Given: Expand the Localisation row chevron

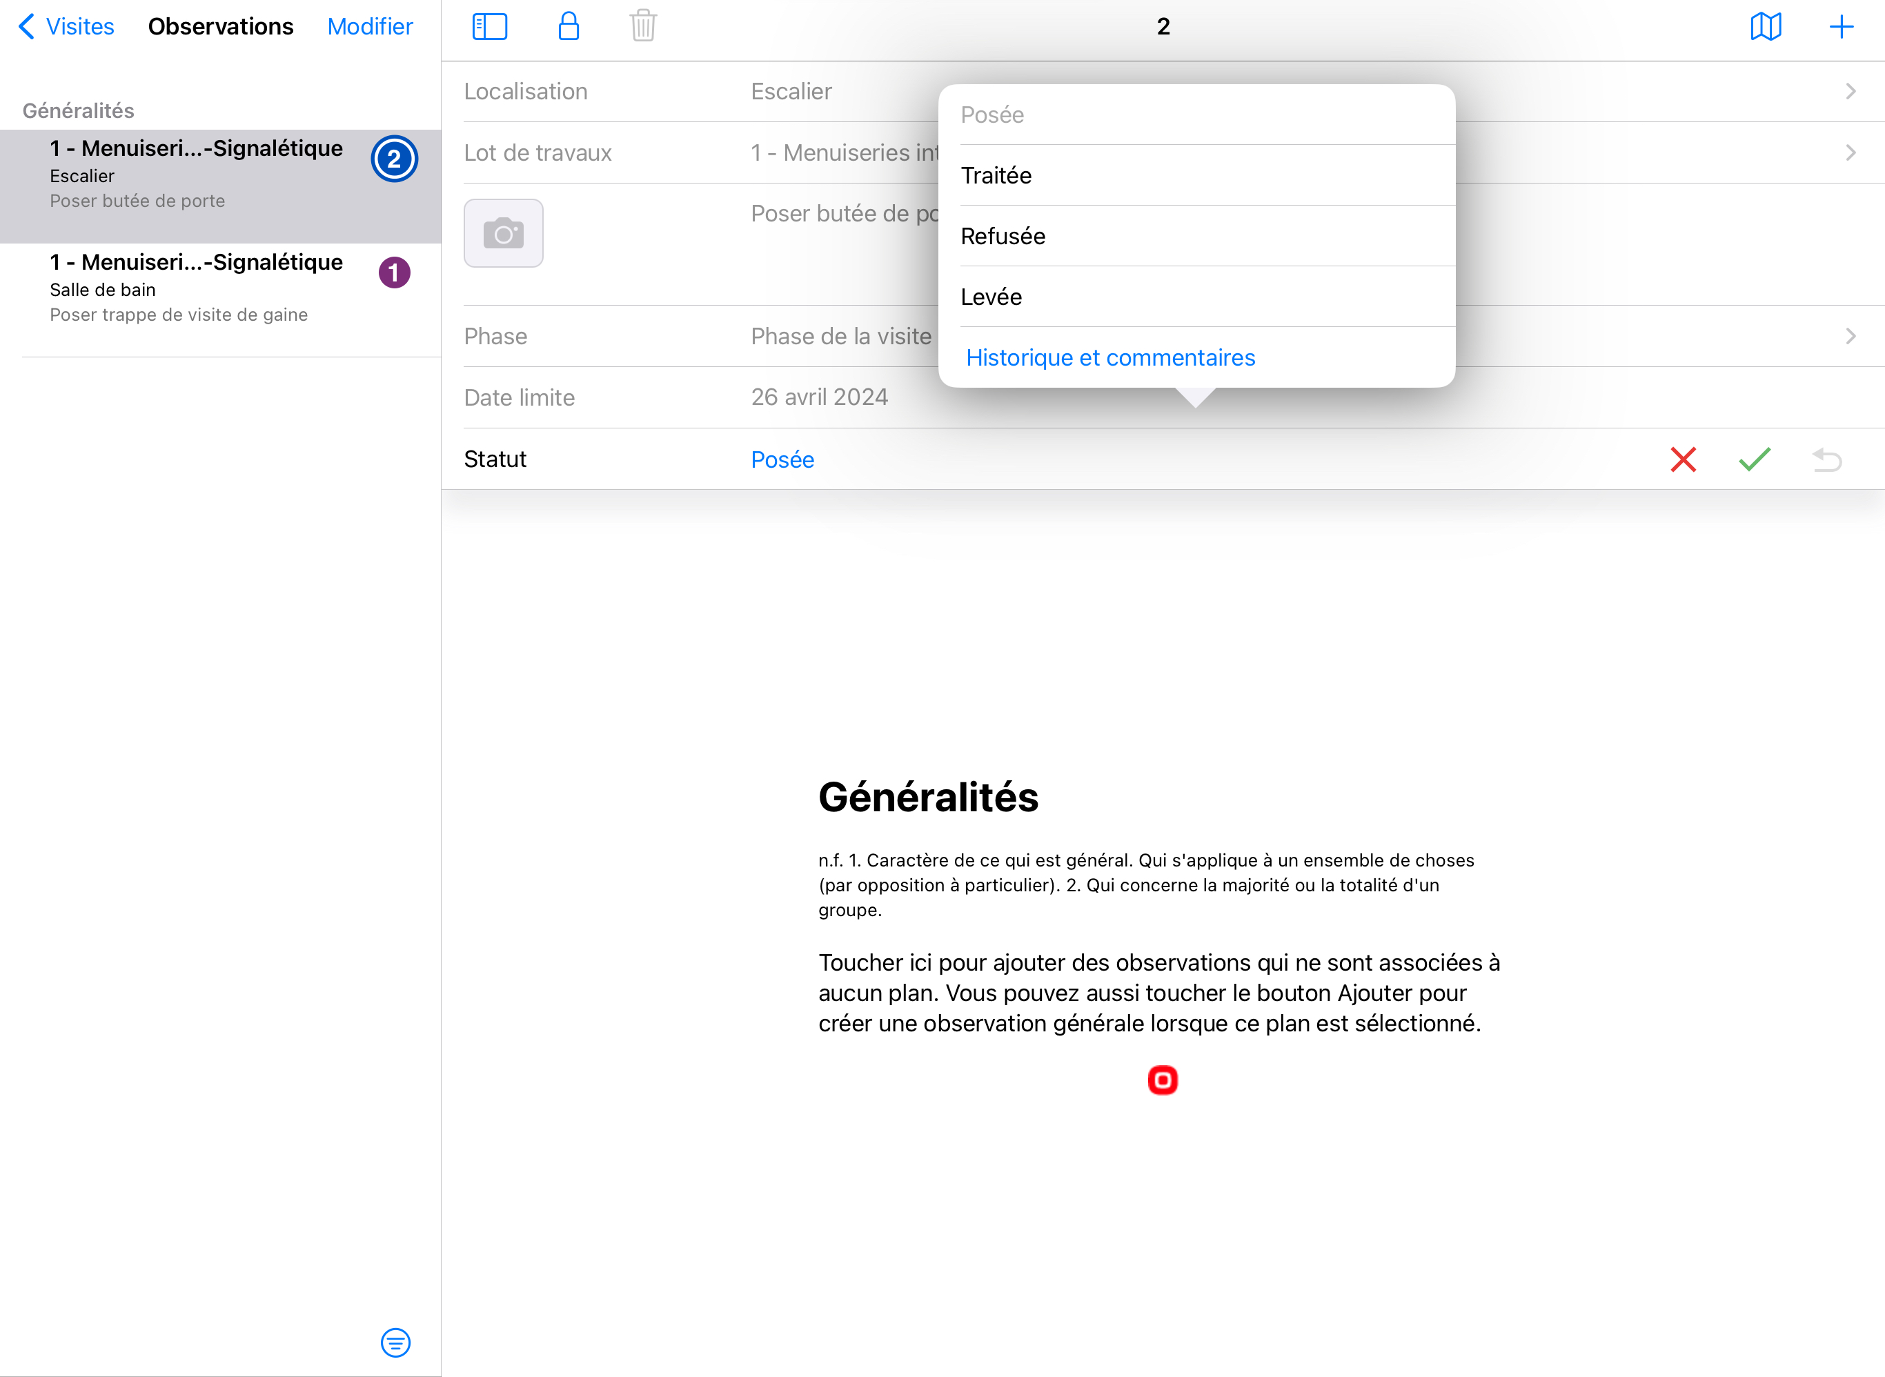Looking at the screenshot, I should coord(1850,92).
